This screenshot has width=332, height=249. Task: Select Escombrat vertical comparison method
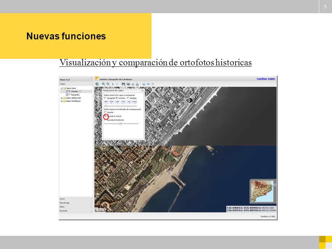pyautogui.click(x=105, y=116)
